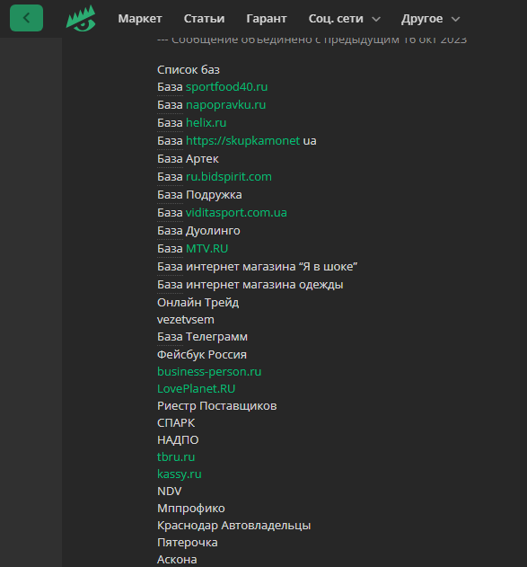Viewport: 527px width, 567px height.
Task: Click the text 'СПАРК'
Action: tap(176, 423)
